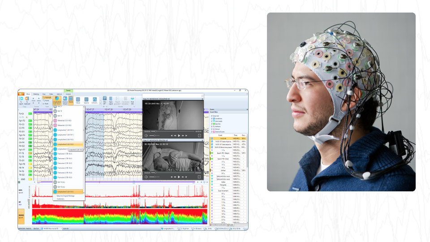Switch to the Events bottom tab
The width and height of the screenshot is (430, 242).
(231, 225)
